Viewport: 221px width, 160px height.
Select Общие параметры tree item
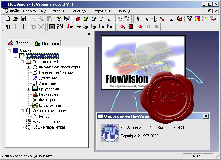[x=49, y=127]
